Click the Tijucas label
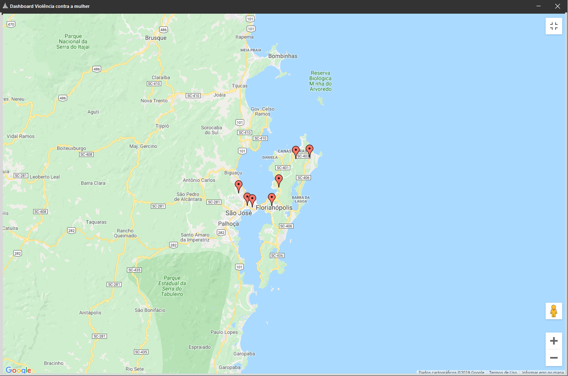Image resolution: width=568 pixels, height=376 pixels. pyautogui.click(x=240, y=86)
